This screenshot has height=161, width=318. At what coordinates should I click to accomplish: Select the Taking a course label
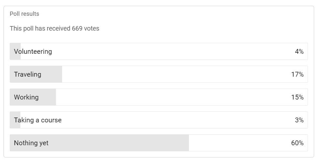click(x=38, y=120)
